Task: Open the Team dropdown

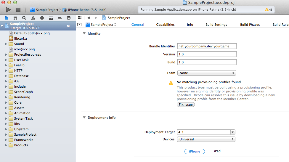Action: pos(206,73)
